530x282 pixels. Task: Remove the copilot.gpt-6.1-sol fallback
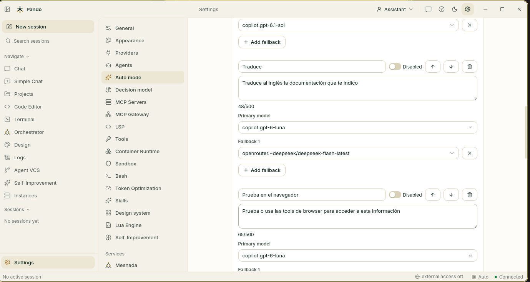click(470, 25)
